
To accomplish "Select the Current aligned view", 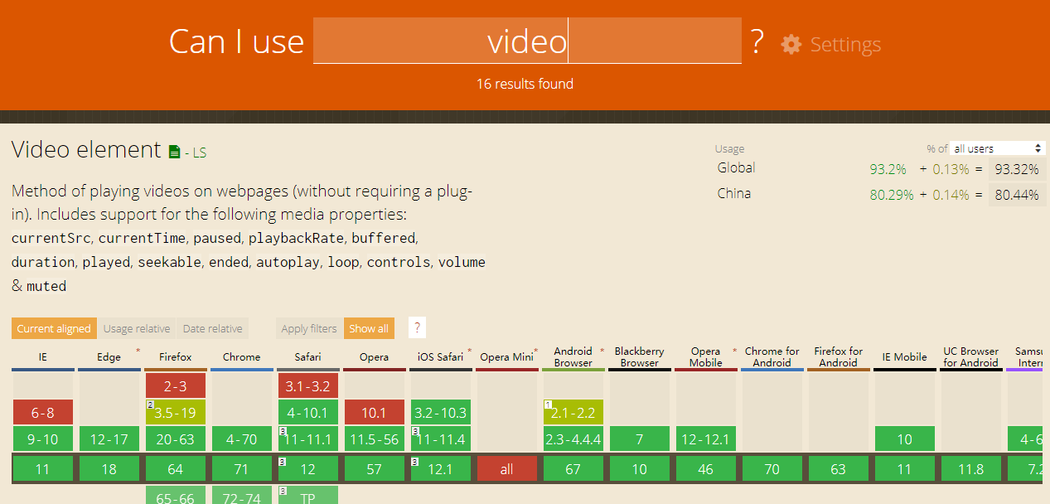I will [54, 328].
